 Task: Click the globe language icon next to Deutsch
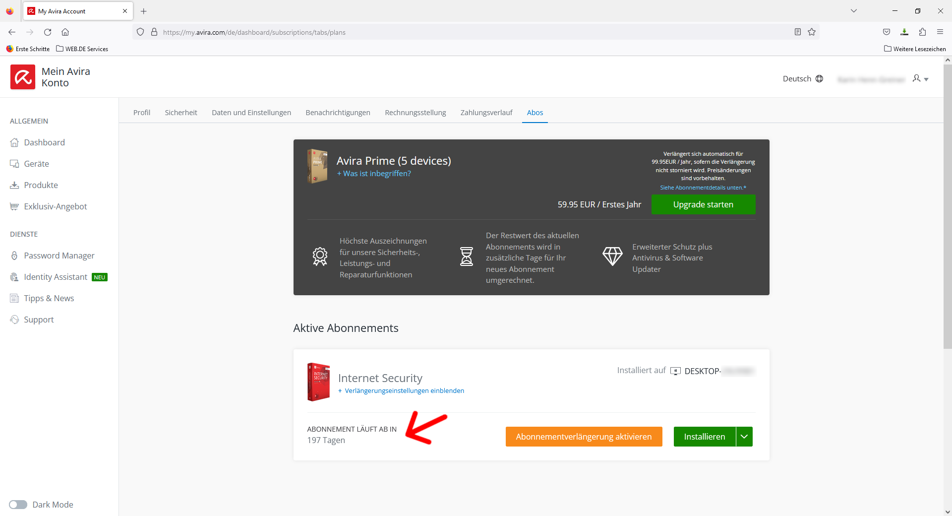coord(819,79)
